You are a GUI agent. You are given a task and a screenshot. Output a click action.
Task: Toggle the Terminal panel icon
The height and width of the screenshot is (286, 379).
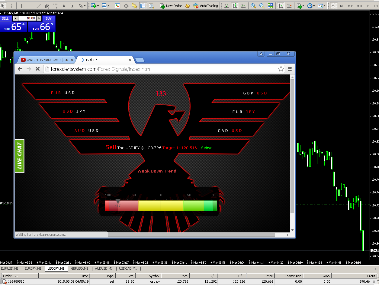143,6
